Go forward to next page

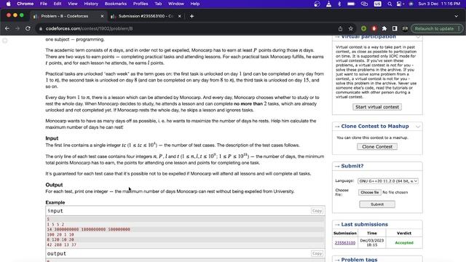pyautogui.click(x=17, y=28)
